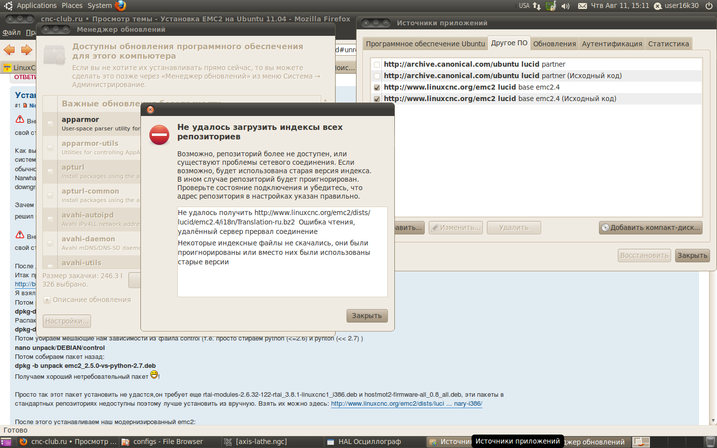Toggle the apparmor-utils update checkbox
This screenshot has height=448, width=717.
click(x=50, y=147)
